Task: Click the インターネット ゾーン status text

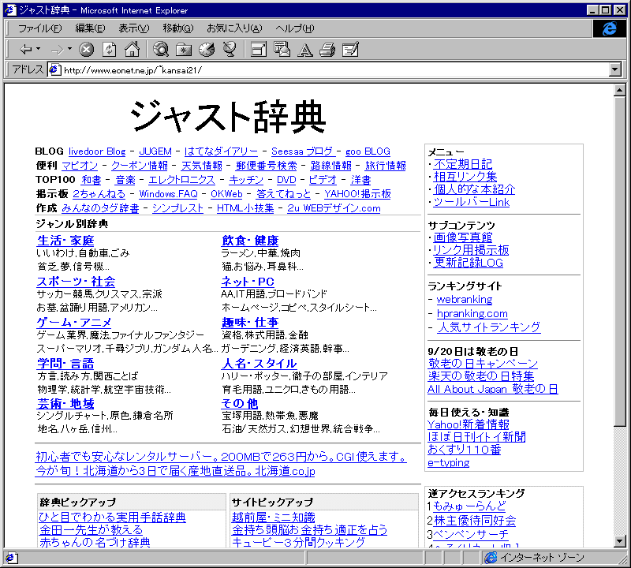Action: pos(542,558)
